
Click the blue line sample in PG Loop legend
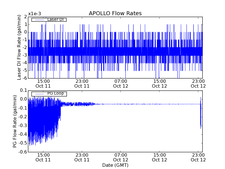pos(39,94)
